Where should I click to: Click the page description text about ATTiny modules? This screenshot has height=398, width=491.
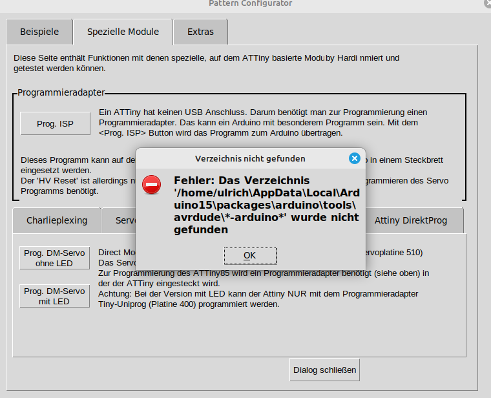pos(207,63)
